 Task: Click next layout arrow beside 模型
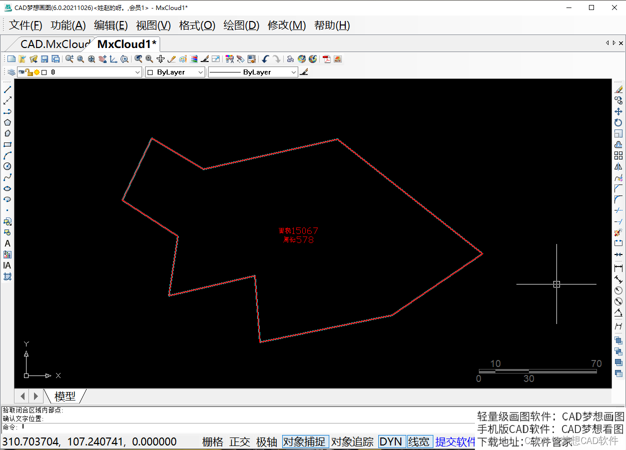click(x=36, y=396)
